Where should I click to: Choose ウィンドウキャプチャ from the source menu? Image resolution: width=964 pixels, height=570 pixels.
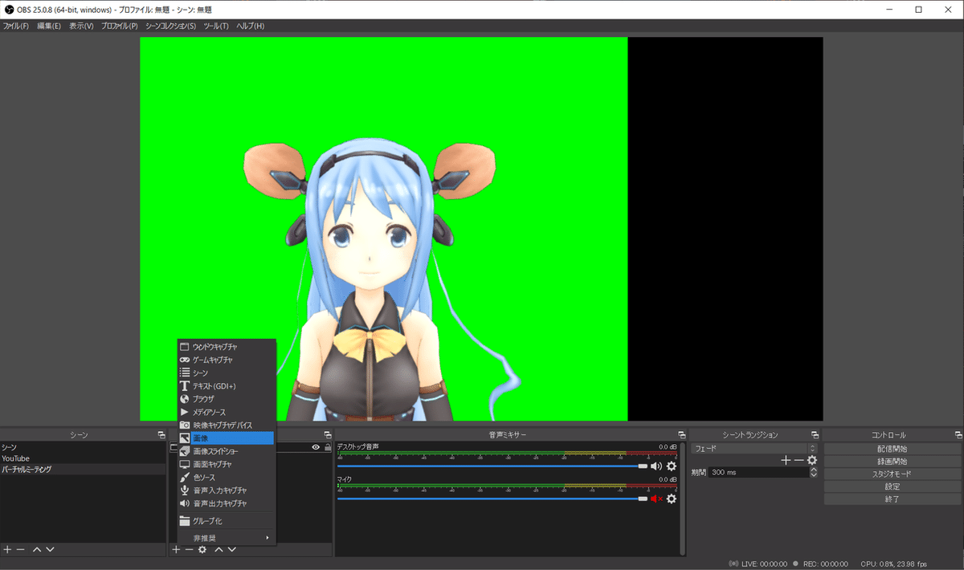226,346
